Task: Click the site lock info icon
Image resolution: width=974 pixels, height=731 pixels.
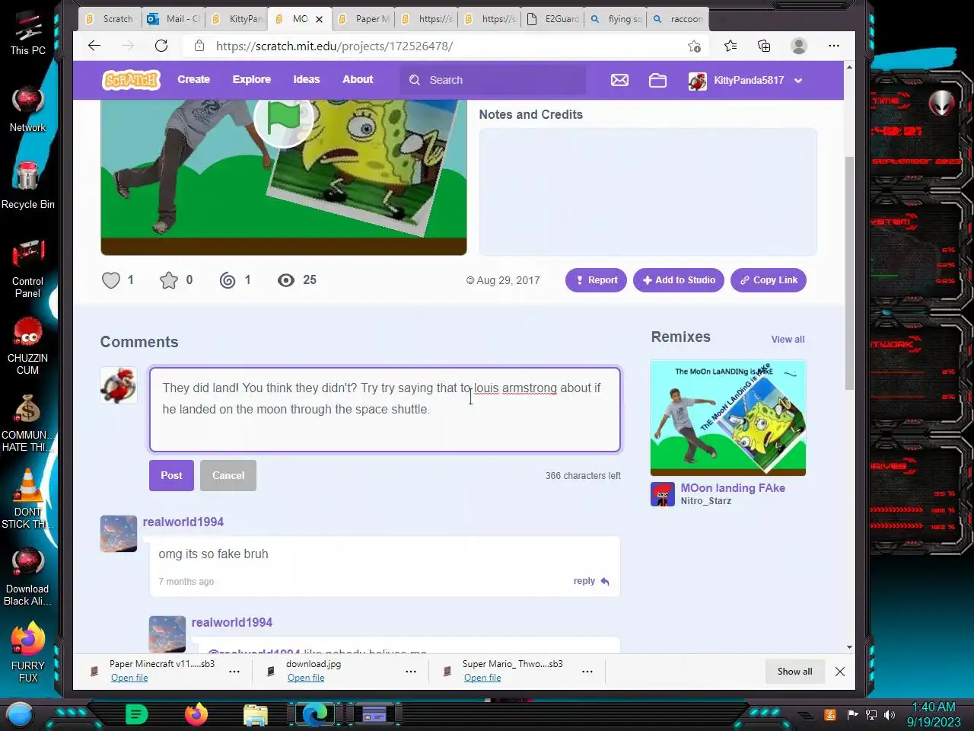Action: (199, 46)
